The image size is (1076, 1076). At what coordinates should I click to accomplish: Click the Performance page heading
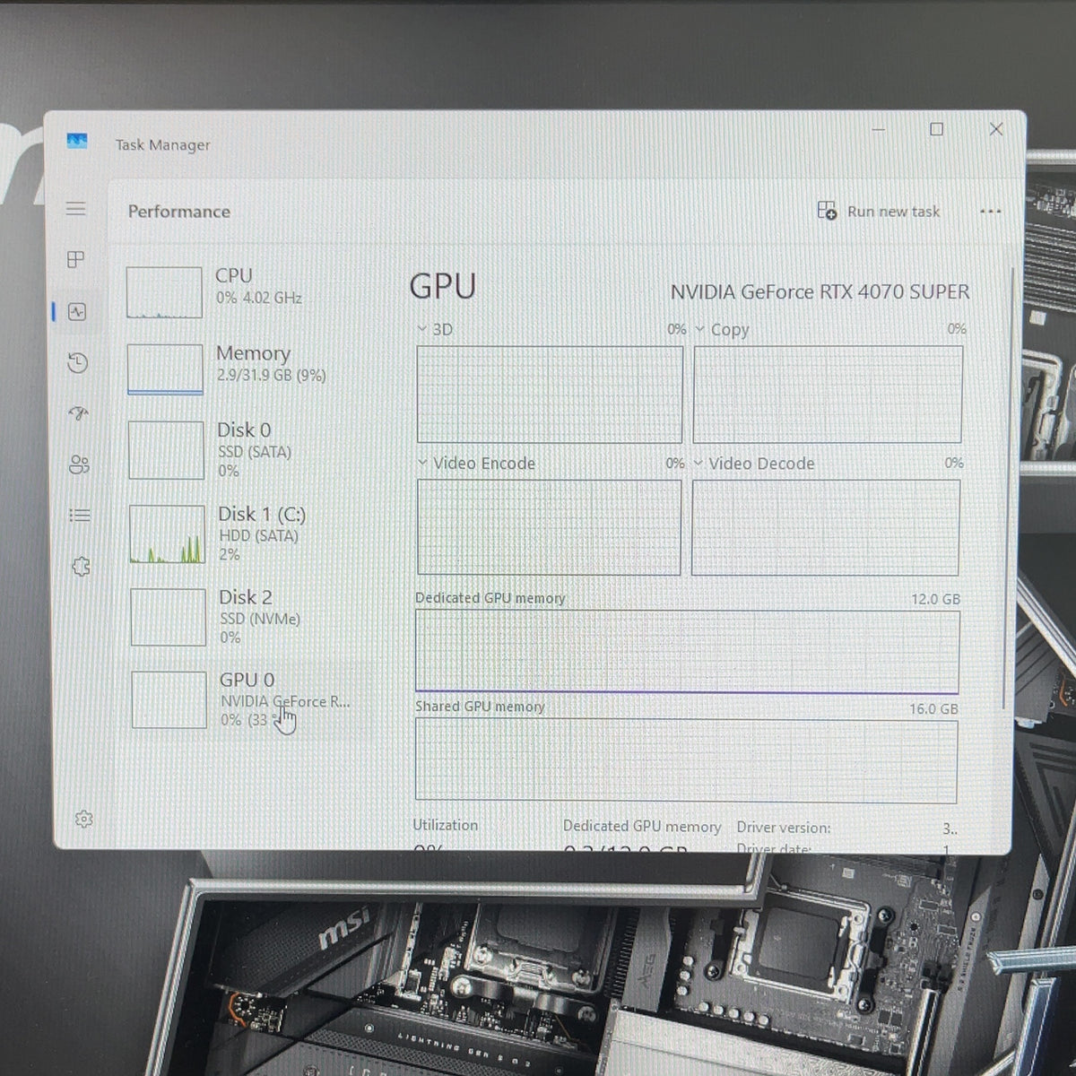tap(179, 212)
